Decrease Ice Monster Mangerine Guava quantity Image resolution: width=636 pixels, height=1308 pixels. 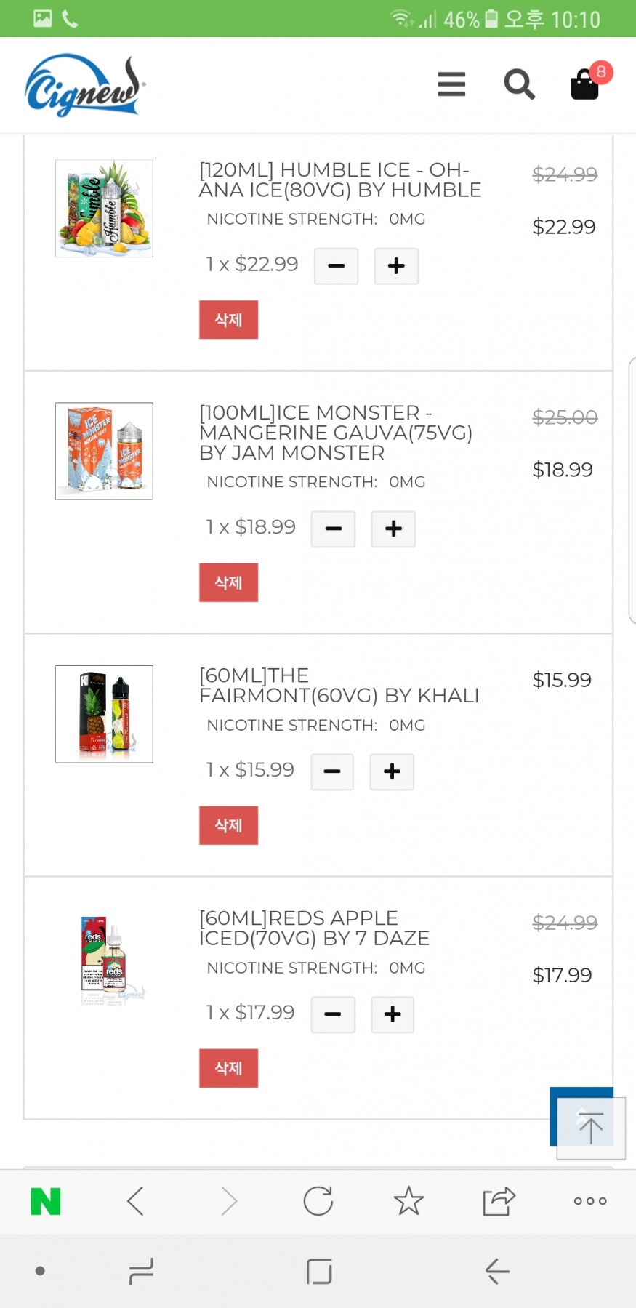[x=333, y=529]
